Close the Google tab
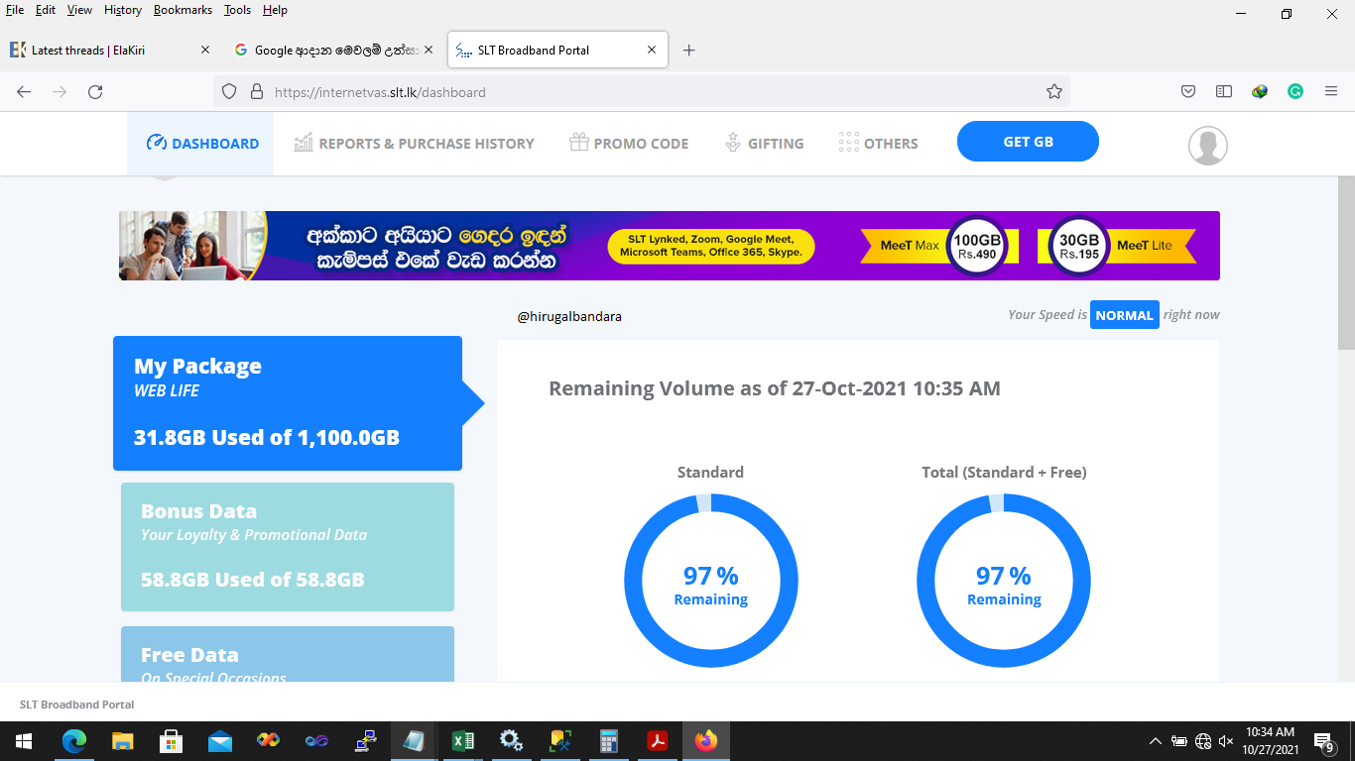 (x=429, y=50)
